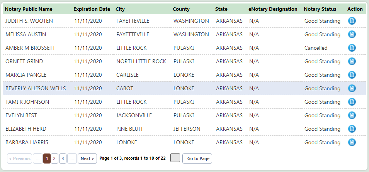The width and height of the screenshot is (369, 172).
Task: Open action icon for Tami R Johnson
Action: 352,102
